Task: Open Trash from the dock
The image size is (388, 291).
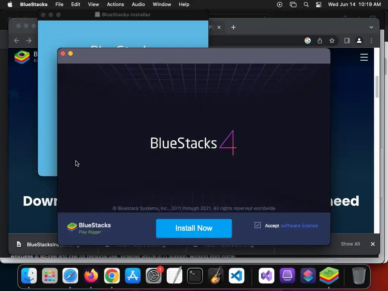Action: (358, 276)
